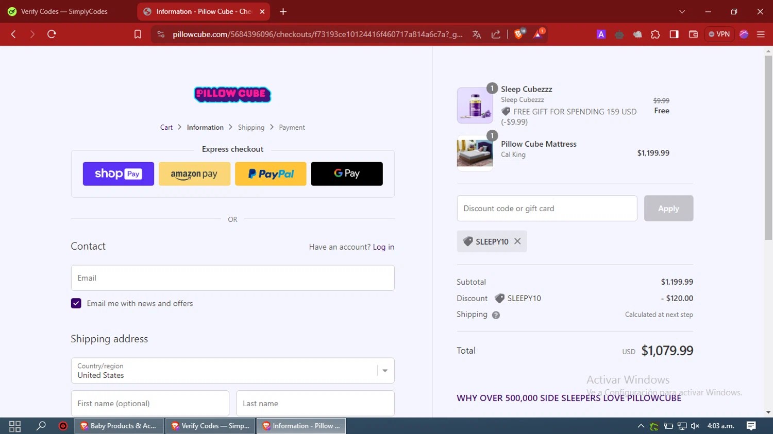773x434 pixels.
Task: Remove the SLEEPY10 discount code
Action: click(517, 241)
